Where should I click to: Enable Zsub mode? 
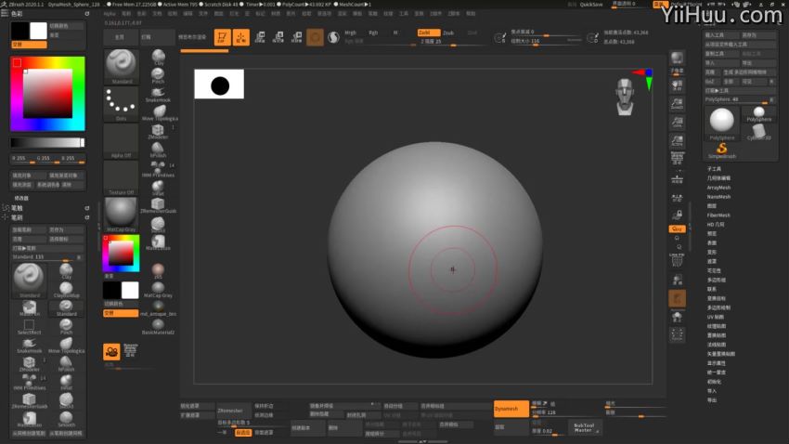[447, 33]
